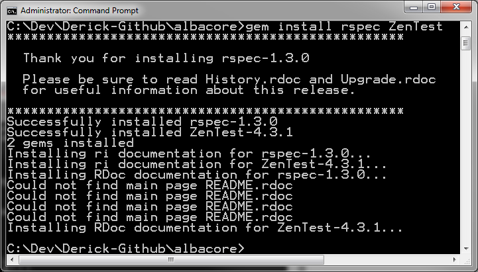Click the 'Administrator: Command Prompt' title bar text

[80, 11]
